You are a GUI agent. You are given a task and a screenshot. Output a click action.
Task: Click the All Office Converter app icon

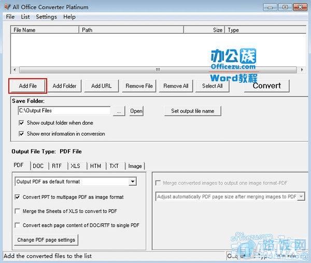pyautogui.click(x=8, y=7)
